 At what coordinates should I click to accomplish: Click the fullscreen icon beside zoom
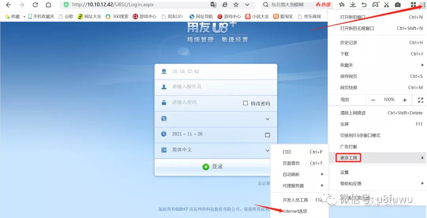pyautogui.click(x=420, y=100)
